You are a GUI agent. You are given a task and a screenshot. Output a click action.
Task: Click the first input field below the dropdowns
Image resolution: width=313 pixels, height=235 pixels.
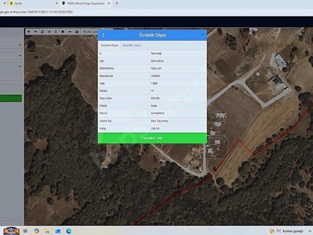coord(11,77)
